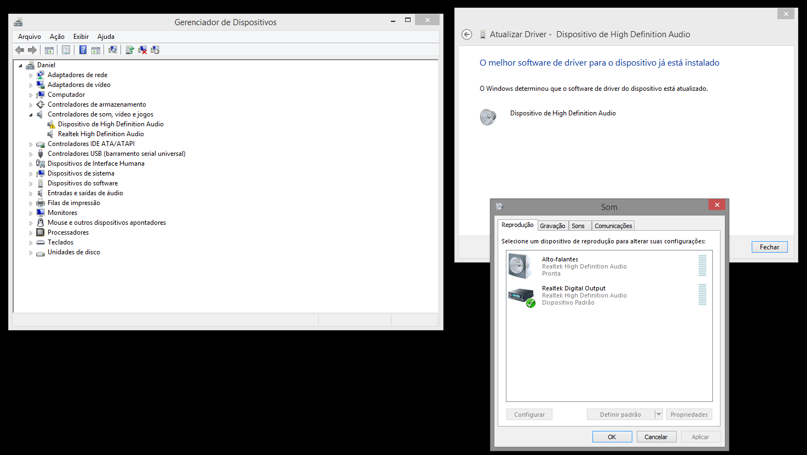The height and width of the screenshot is (455, 807).
Task: Expand Adaptadores de vídeo
Action: point(31,85)
